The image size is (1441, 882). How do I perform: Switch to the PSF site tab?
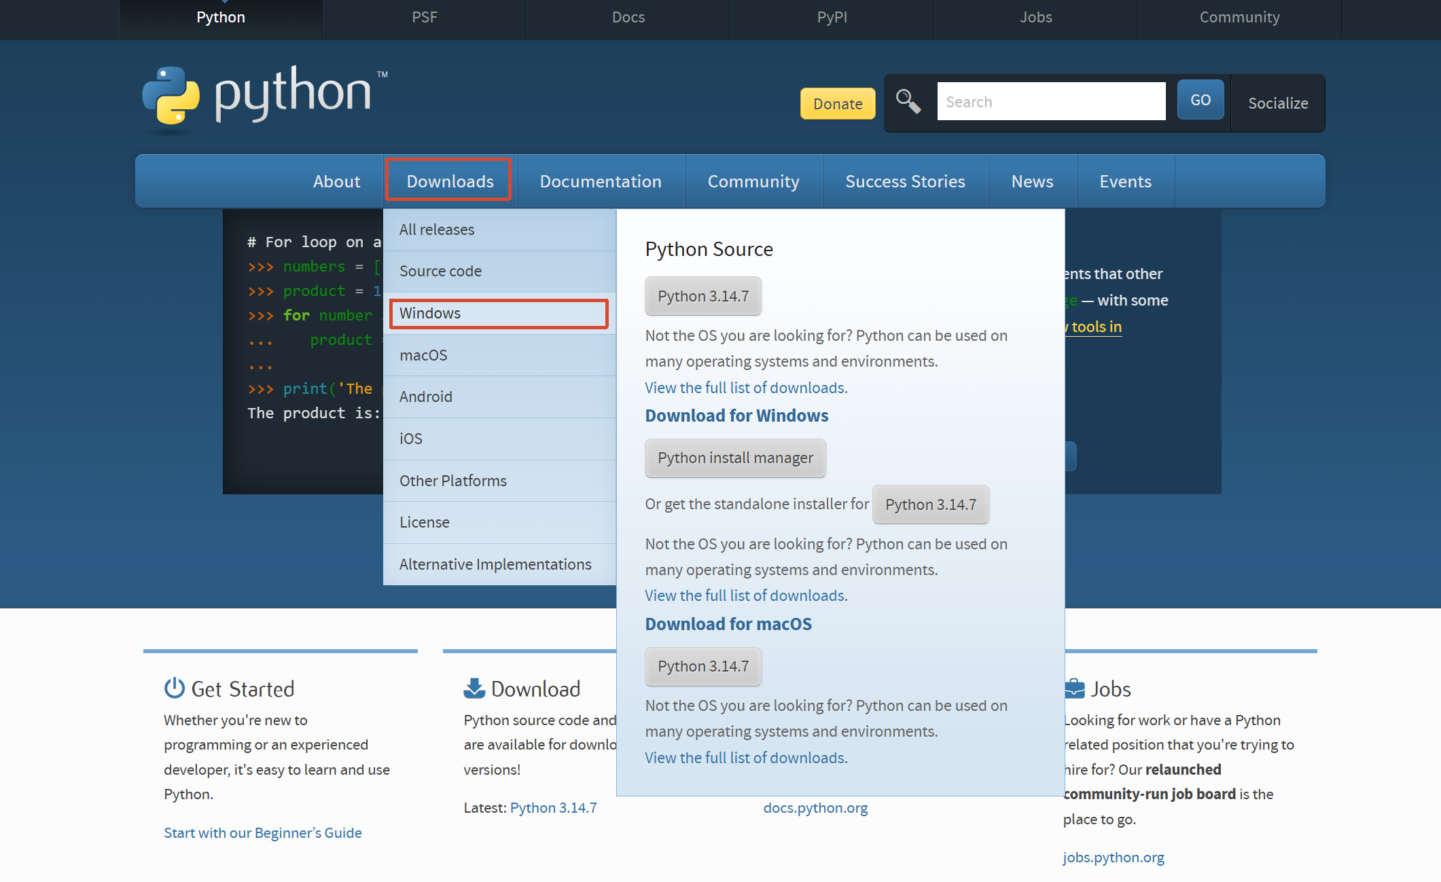pos(425,17)
